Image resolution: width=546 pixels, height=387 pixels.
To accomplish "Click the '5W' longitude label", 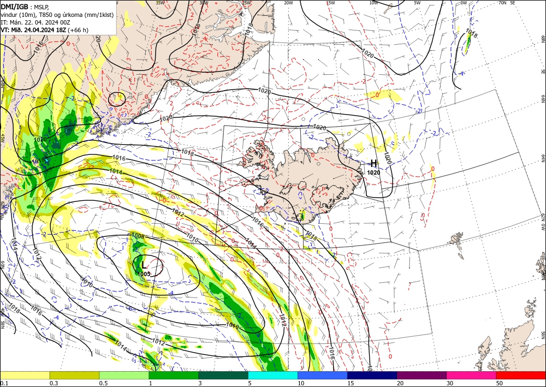I will pyautogui.click(x=417, y=3).
